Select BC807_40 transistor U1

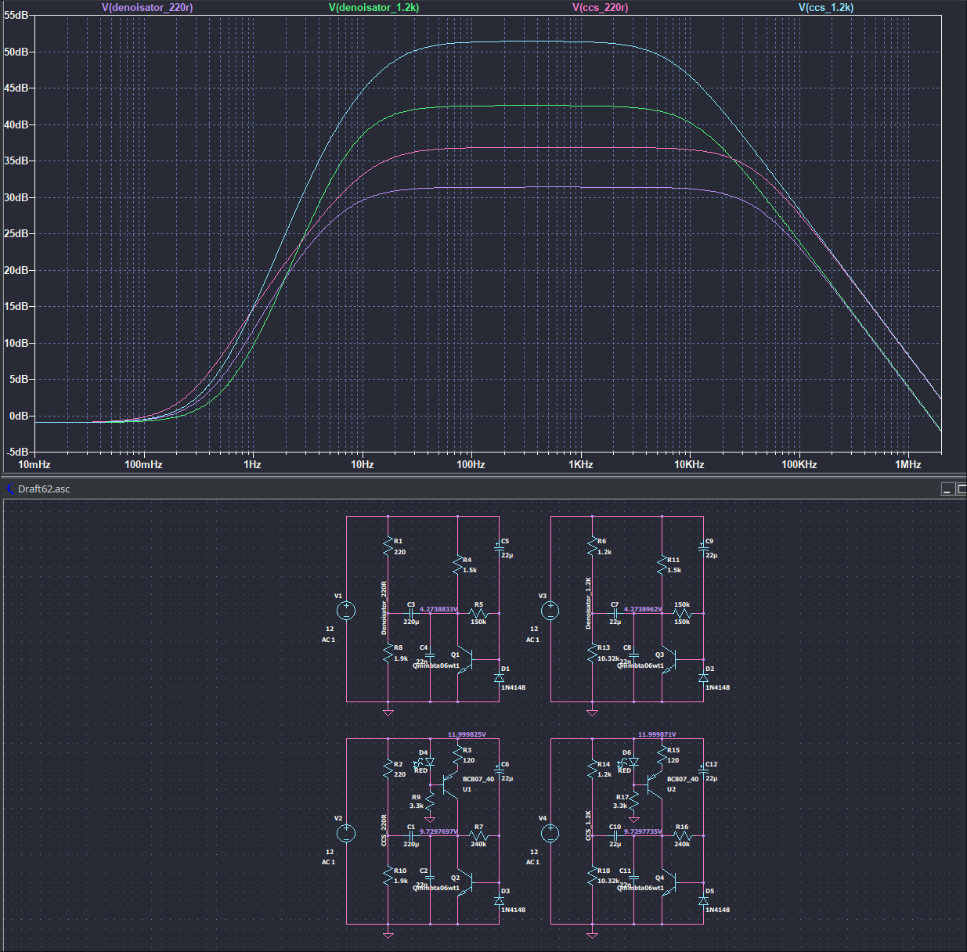tap(449, 784)
